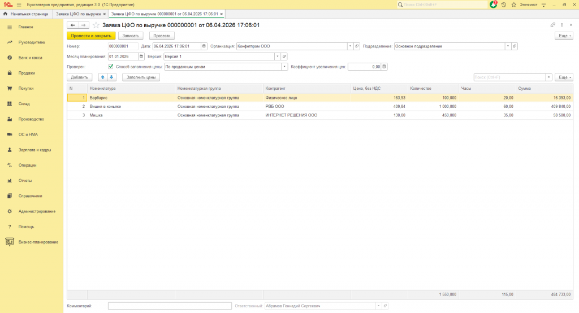Click the Цена, без НДС column header
Viewport: 579px width, 313px height.
click(379, 89)
